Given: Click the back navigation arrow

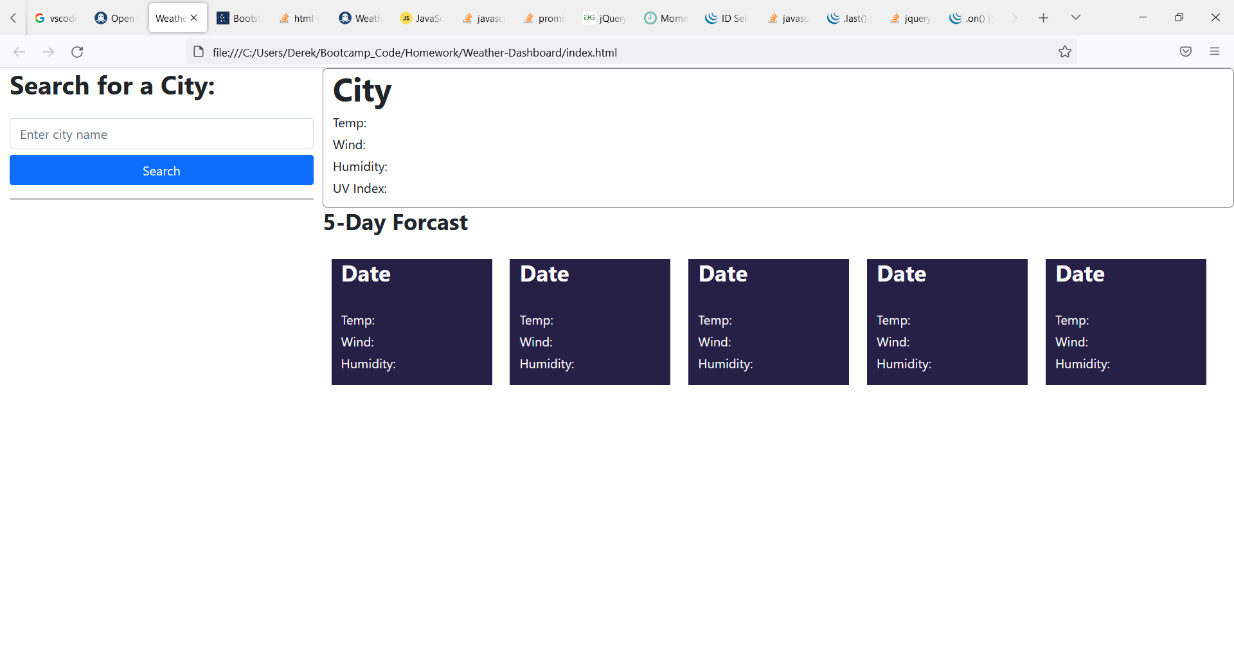Looking at the screenshot, I should pyautogui.click(x=19, y=52).
